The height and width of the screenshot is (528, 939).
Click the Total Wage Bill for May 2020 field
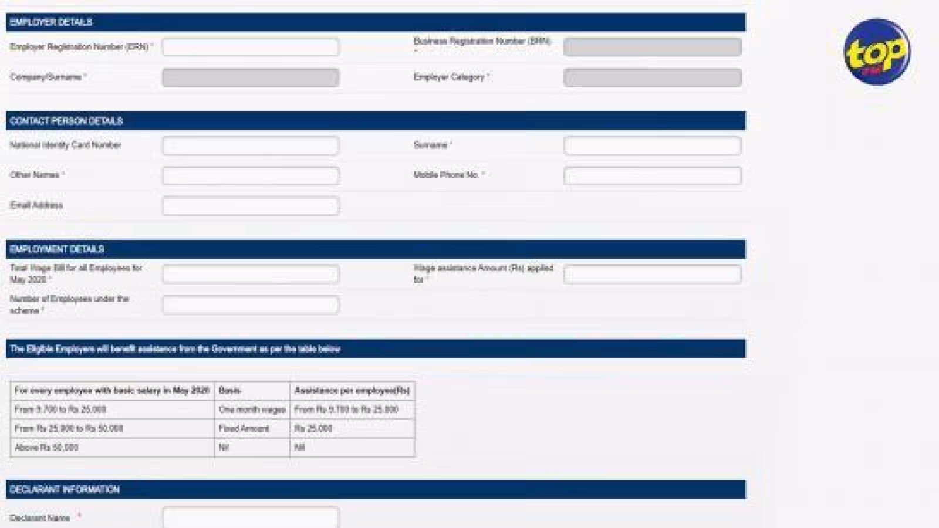coord(251,274)
